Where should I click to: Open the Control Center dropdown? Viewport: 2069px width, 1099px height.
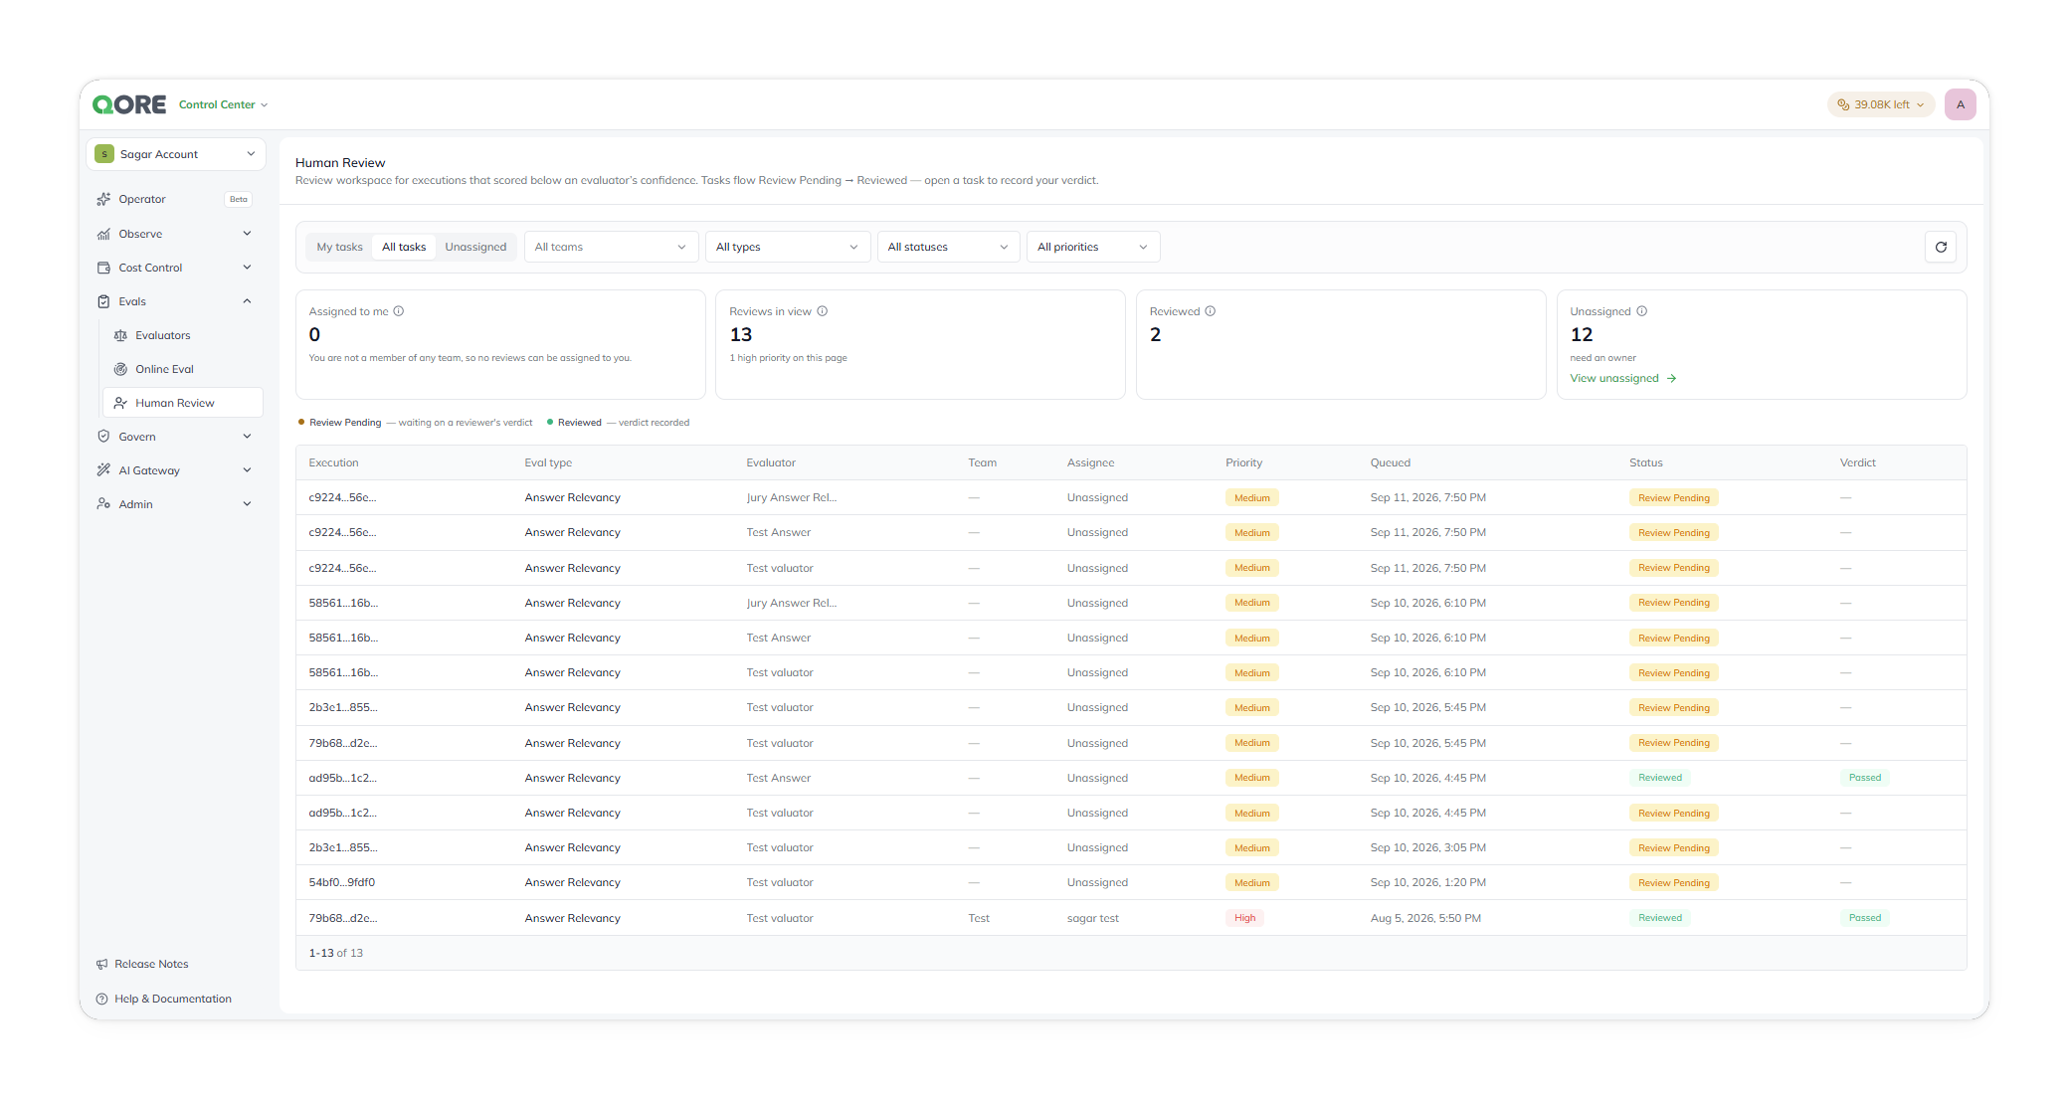coord(223,104)
